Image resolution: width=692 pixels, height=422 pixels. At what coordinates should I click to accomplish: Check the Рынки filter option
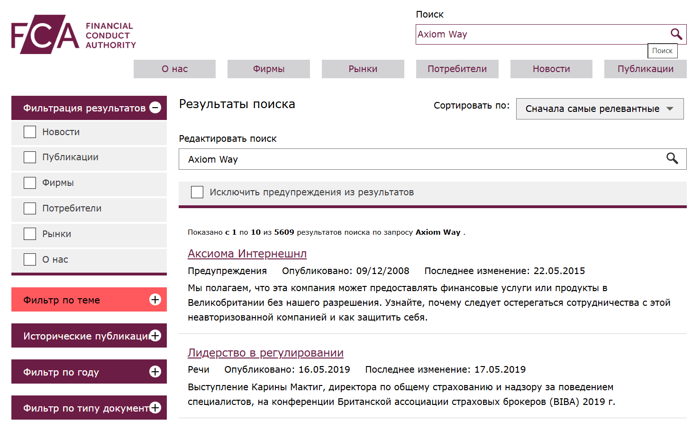coord(29,233)
